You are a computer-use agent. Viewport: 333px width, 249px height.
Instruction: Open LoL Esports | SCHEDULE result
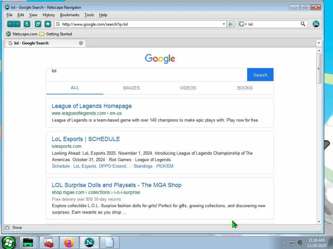(86, 139)
